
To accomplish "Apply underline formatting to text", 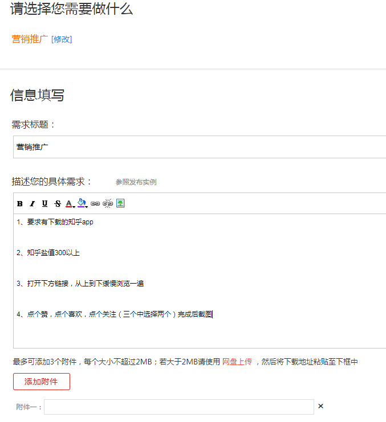I will click(x=45, y=203).
